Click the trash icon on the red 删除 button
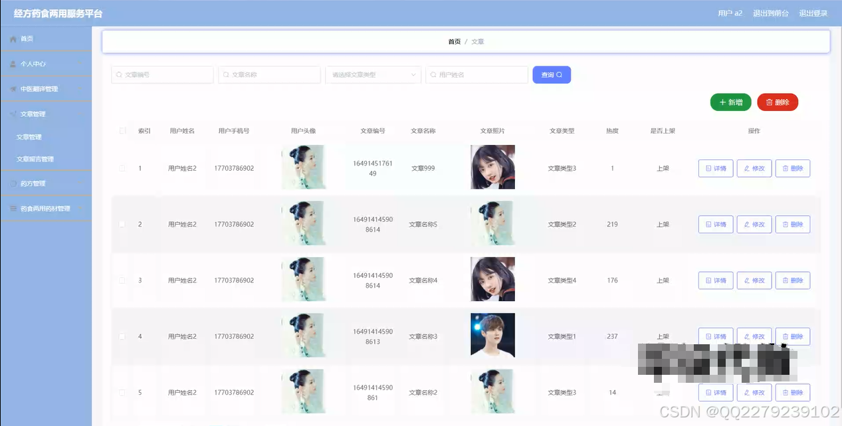The width and height of the screenshot is (842, 426). (769, 102)
